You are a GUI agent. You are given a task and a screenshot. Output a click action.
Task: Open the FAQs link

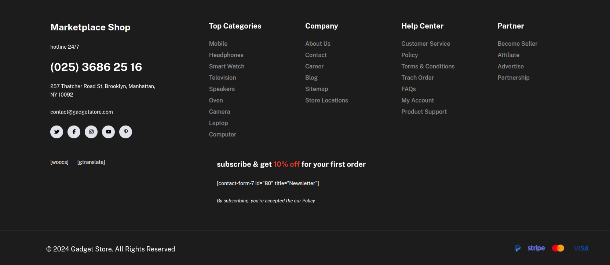click(x=408, y=89)
